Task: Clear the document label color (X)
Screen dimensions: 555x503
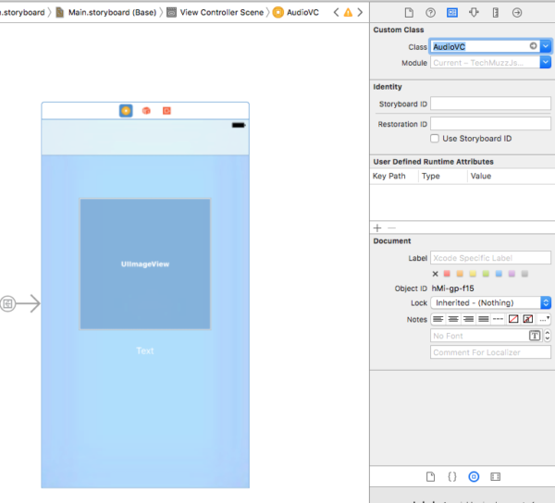Action: pyautogui.click(x=436, y=274)
